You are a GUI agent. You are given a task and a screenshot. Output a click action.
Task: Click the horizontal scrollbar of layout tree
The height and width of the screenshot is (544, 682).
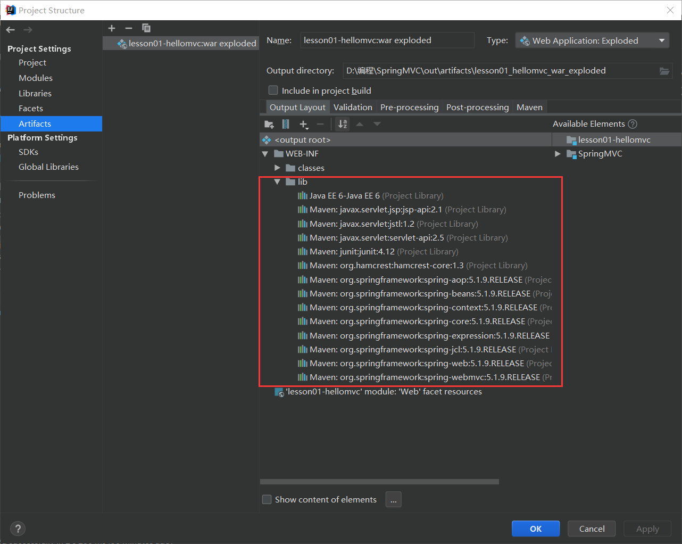coord(379,482)
